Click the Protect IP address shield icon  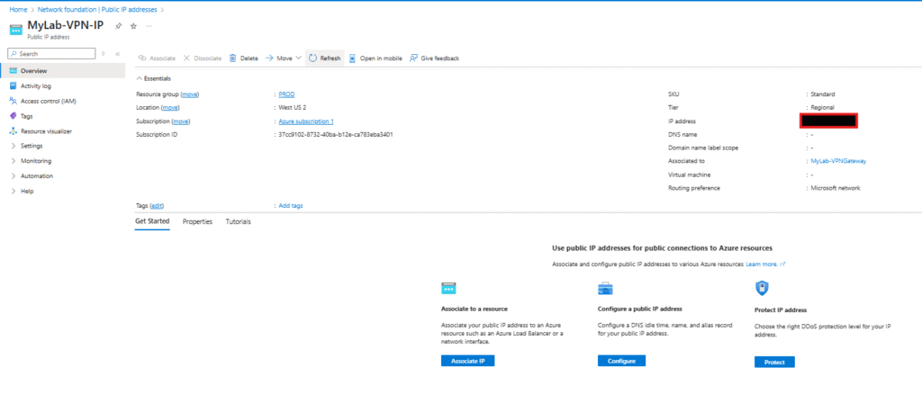[x=762, y=288]
